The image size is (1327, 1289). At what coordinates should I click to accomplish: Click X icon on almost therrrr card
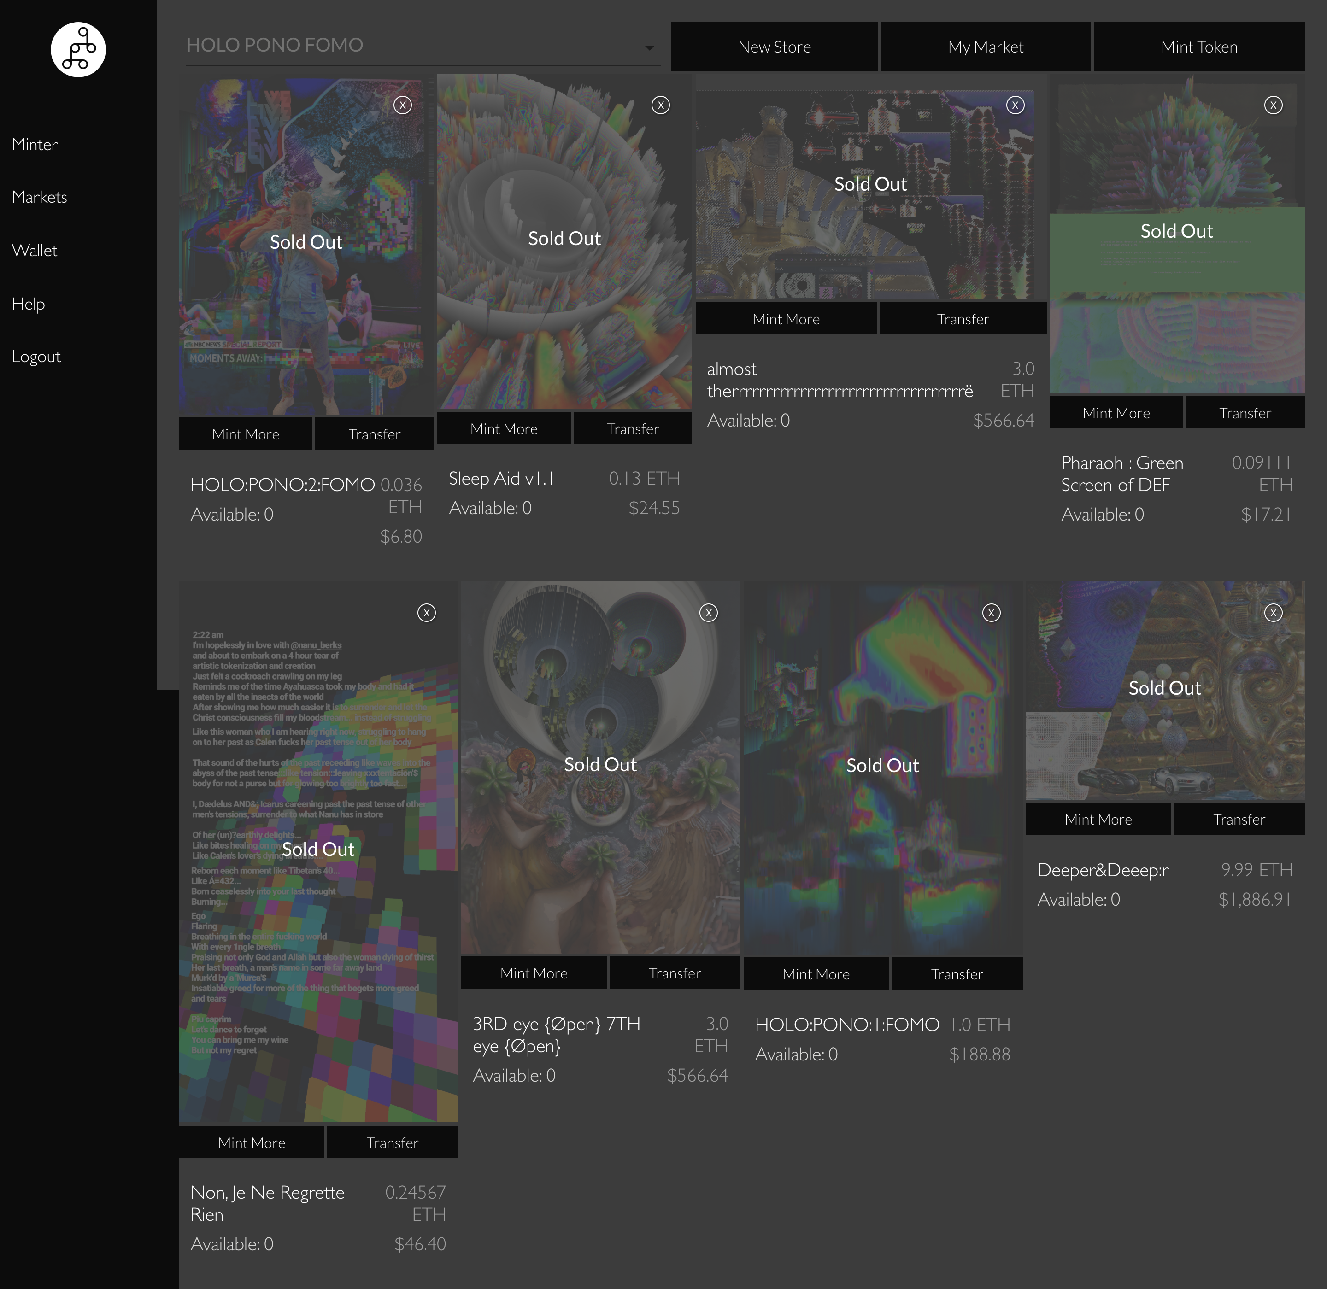pyautogui.click(x=1015, y=105)
